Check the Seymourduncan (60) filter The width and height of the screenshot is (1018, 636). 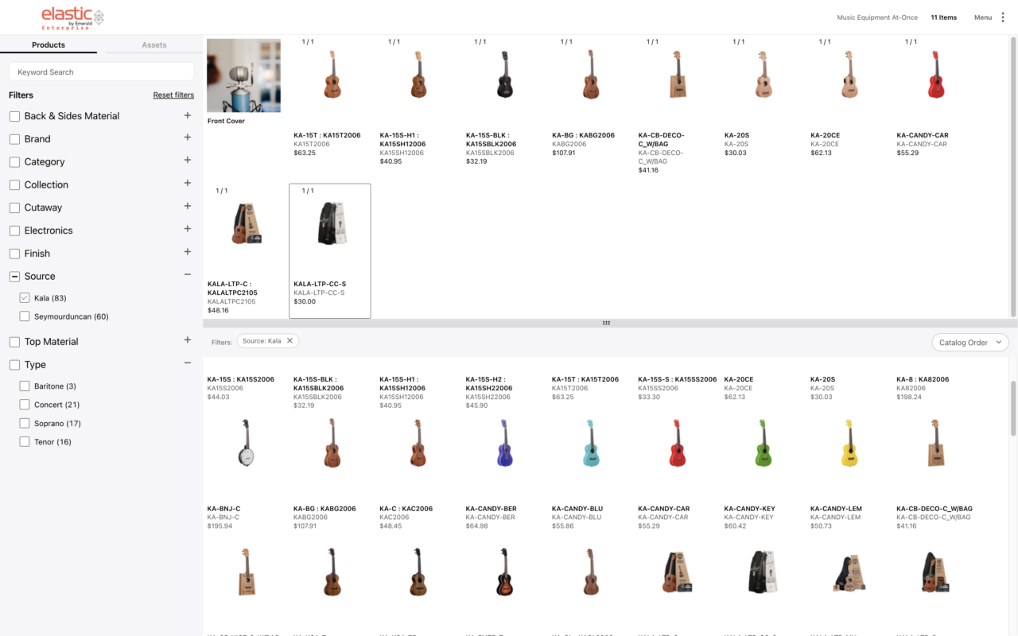click(x=24, y=316)
